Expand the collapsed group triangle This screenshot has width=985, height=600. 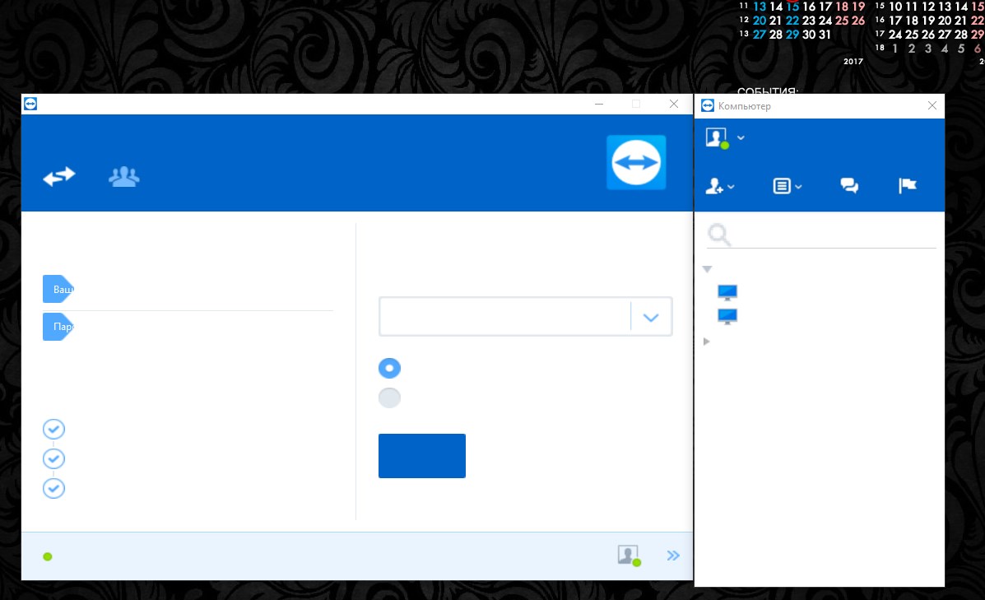coord(707,342)
